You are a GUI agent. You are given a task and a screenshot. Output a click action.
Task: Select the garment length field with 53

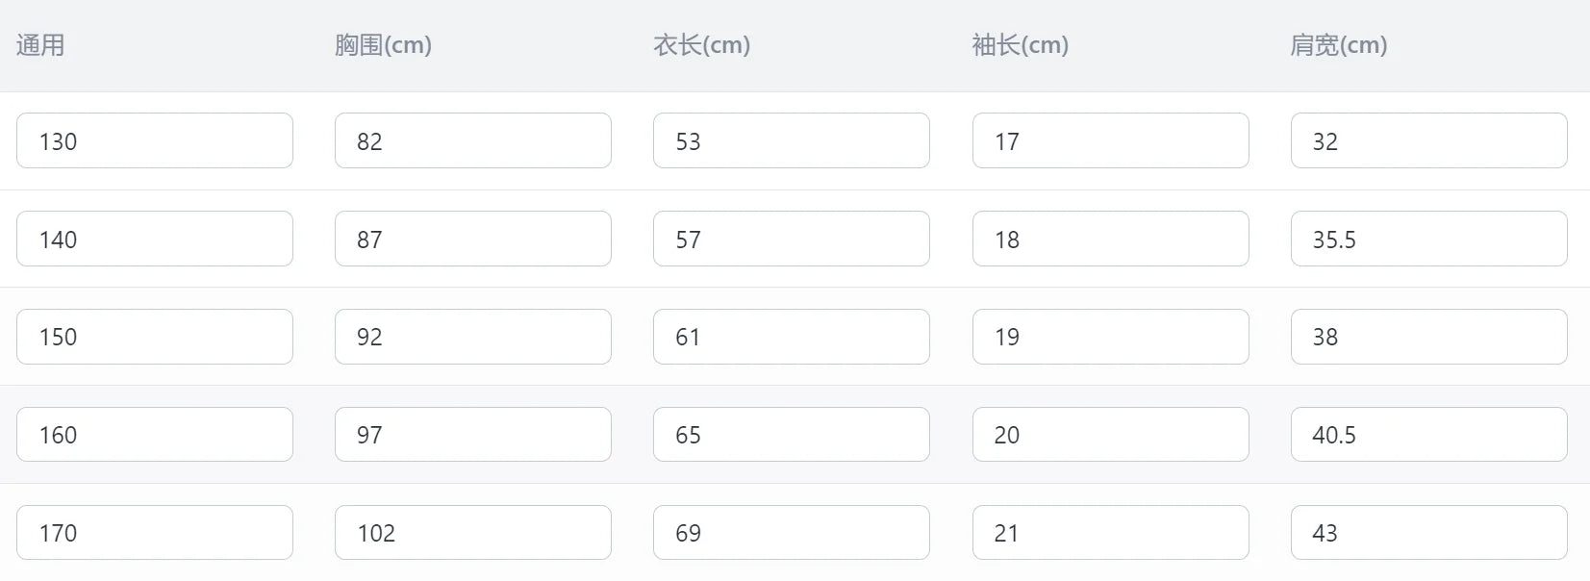point(791,140)
